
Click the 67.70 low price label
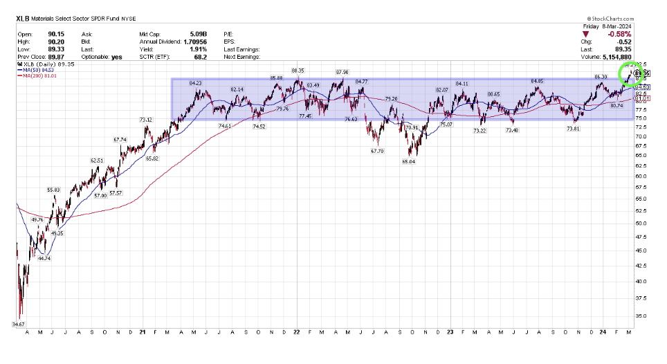(x=377, y=151)
